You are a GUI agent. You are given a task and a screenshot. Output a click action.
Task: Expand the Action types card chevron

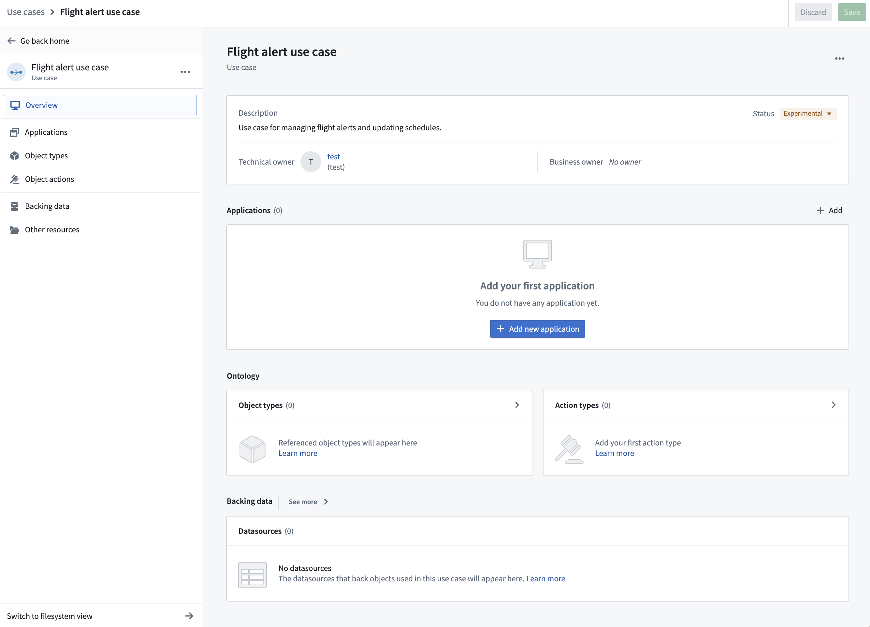[833, 405]
